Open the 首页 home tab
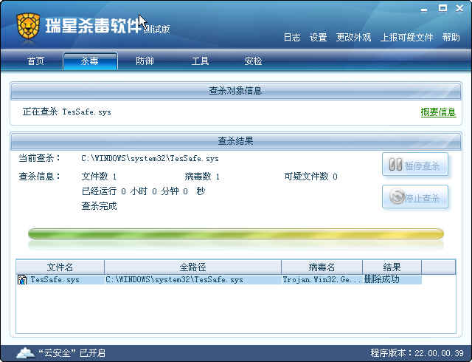 click(35, 61)
